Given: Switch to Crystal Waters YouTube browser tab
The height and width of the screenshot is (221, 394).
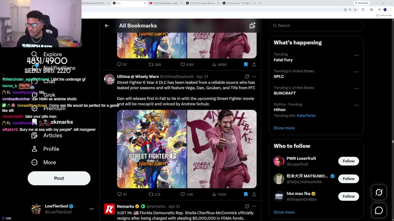Looking at the screenshot, I should pos(166,3).
